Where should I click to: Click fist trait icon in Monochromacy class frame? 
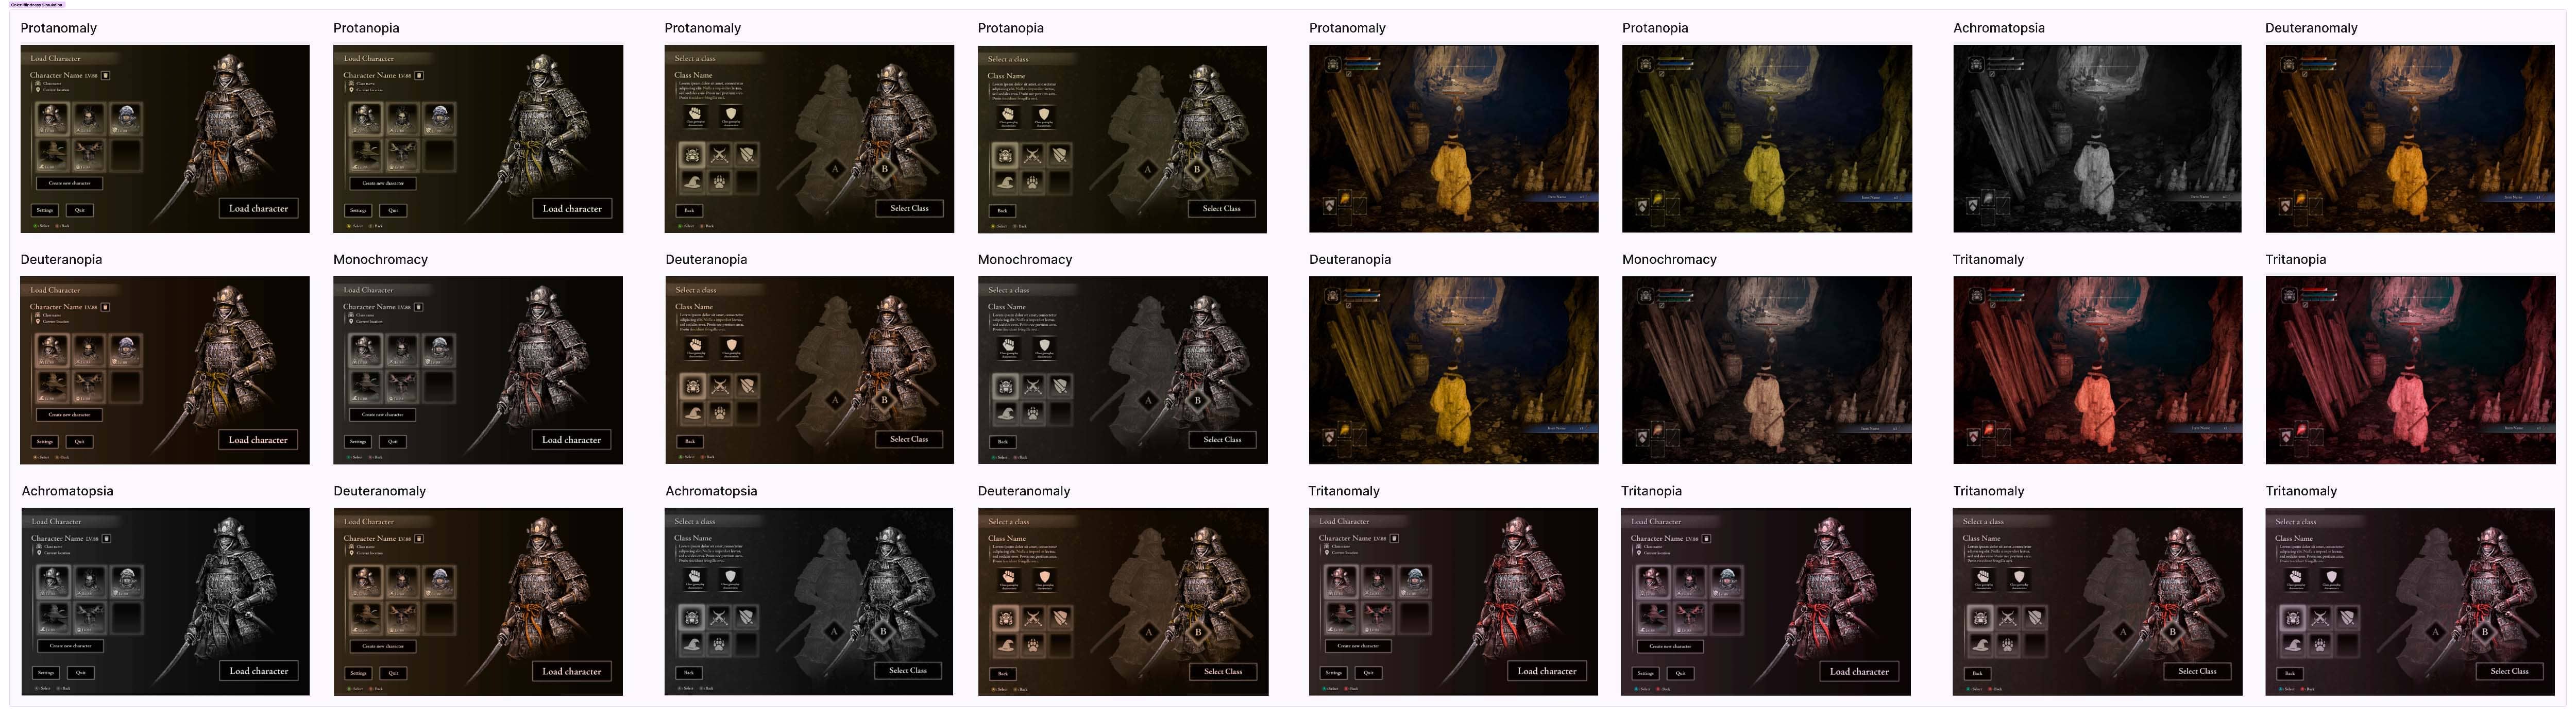pos(1008,346)
